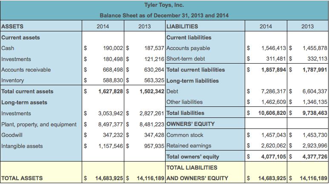Select the Cash row label
Screen dimensions: 329x184
(8, 48)
